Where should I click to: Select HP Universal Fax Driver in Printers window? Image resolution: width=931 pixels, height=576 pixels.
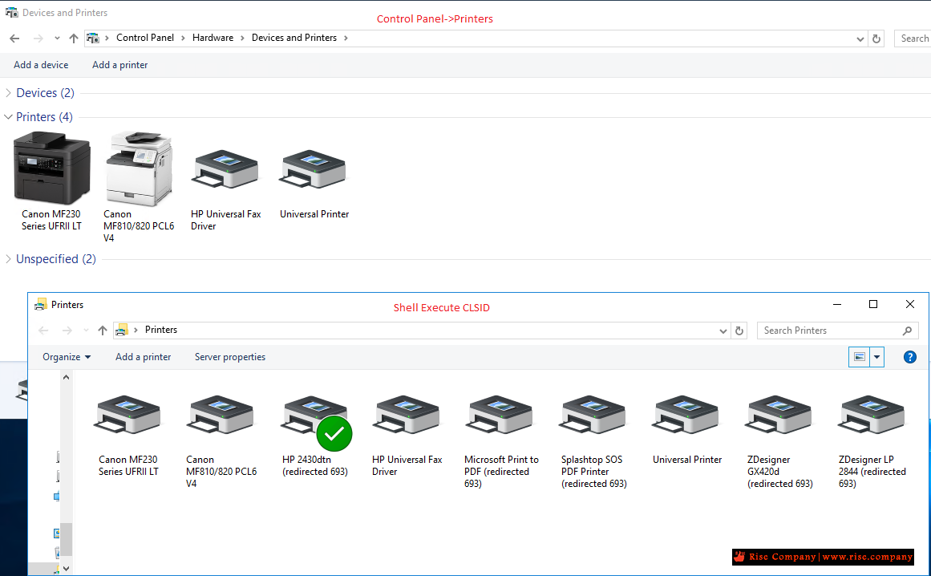coord(407,436)
